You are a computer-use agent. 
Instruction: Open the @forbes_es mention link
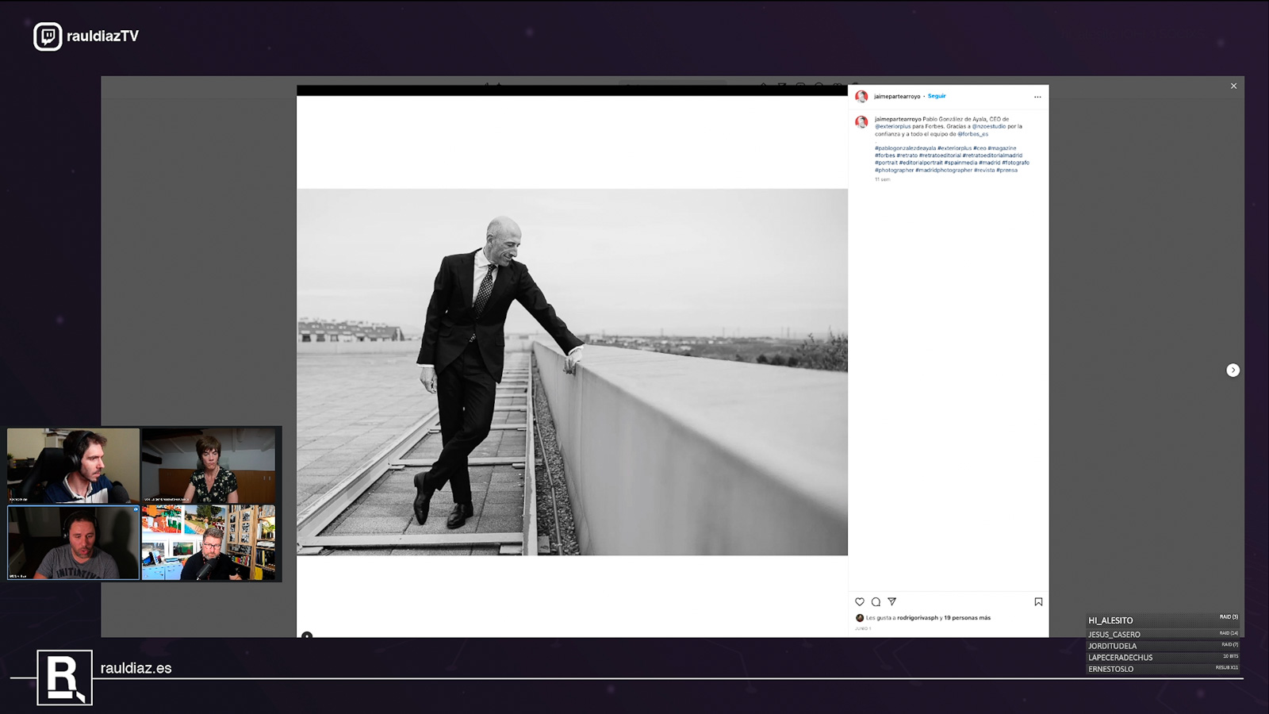(972, 134)
